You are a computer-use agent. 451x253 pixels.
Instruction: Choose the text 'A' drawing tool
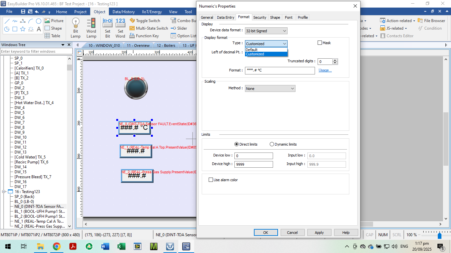(x=39, y=29)
